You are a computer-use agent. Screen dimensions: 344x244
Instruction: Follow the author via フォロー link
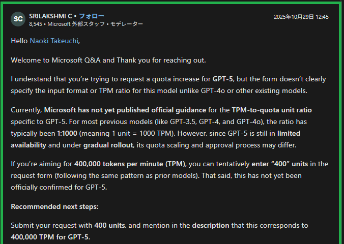(92, 16)
